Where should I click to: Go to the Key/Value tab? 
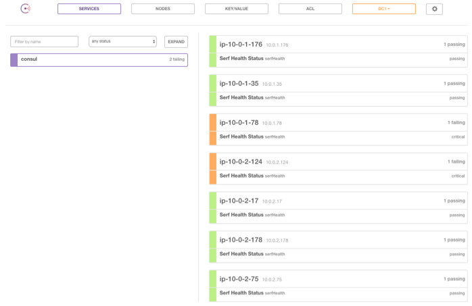(x=237, y=9)
